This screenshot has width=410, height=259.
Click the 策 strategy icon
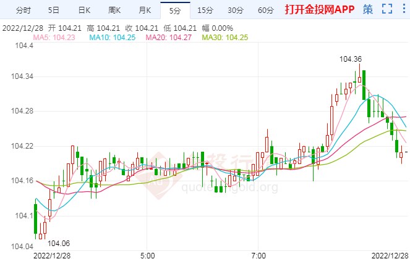click(368, 9)
